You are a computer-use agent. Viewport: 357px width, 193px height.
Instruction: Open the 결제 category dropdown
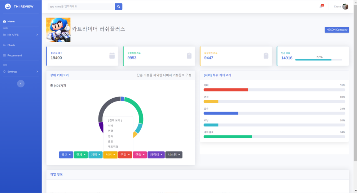81,155
